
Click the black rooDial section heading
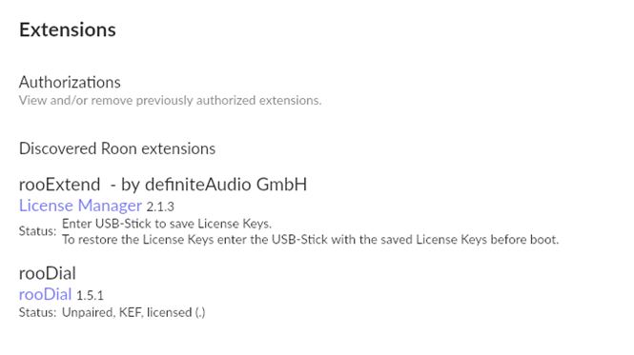(48, 273)
